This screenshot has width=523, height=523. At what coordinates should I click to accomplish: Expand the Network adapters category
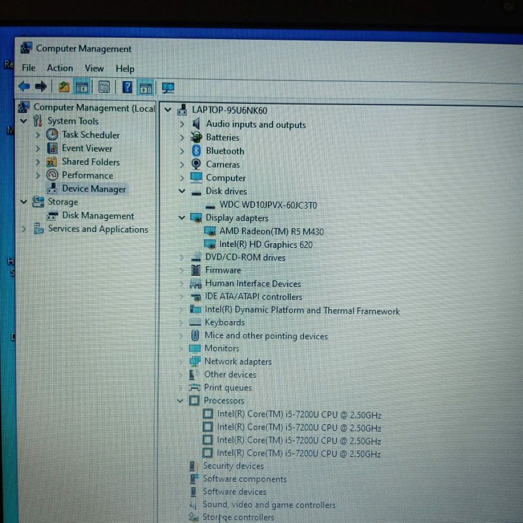point(182,362)
